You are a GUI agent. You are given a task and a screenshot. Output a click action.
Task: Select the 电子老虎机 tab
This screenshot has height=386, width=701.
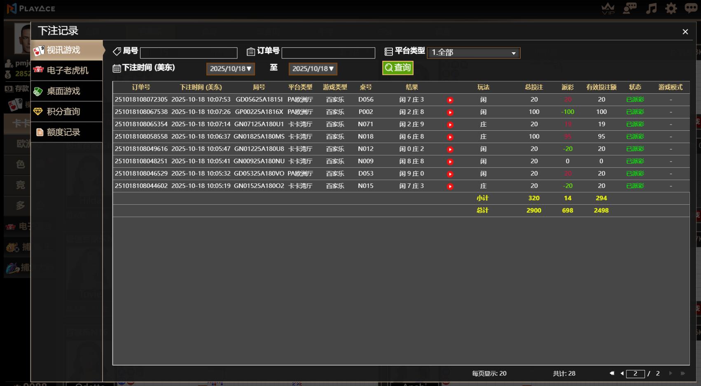(x=67, y=70)
